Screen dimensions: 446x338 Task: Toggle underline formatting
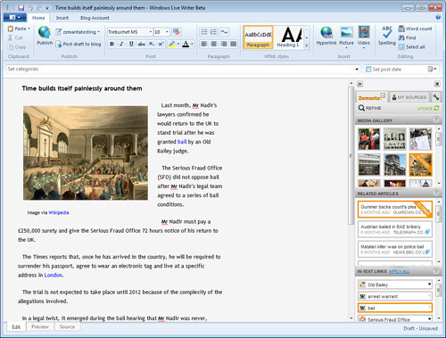coord(131,44)
